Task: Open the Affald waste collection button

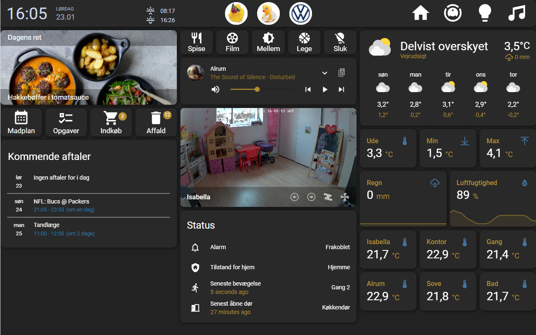Action: [156, 122]
